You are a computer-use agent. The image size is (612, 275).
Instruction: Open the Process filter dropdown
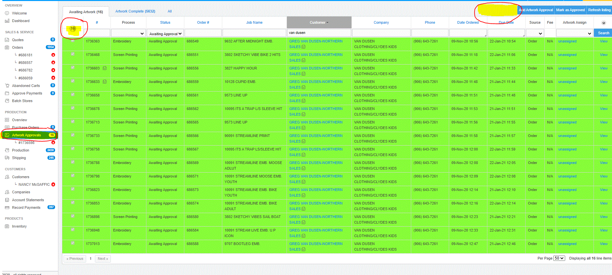click(x=128, y=33)
